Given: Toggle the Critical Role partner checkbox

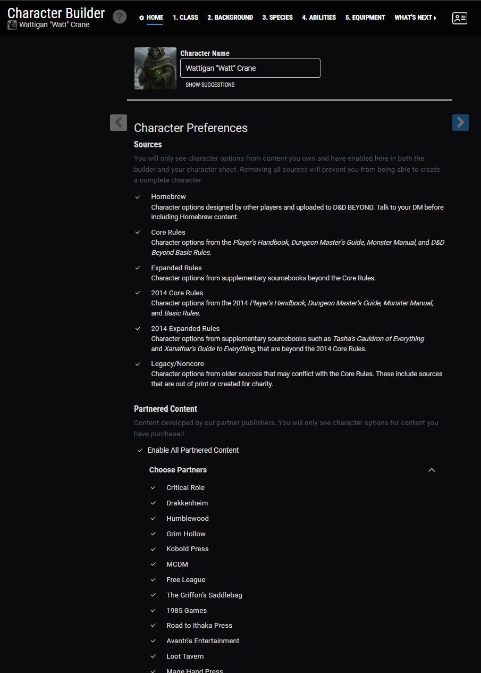Looking at the screenshot, I should coord(153,488).
